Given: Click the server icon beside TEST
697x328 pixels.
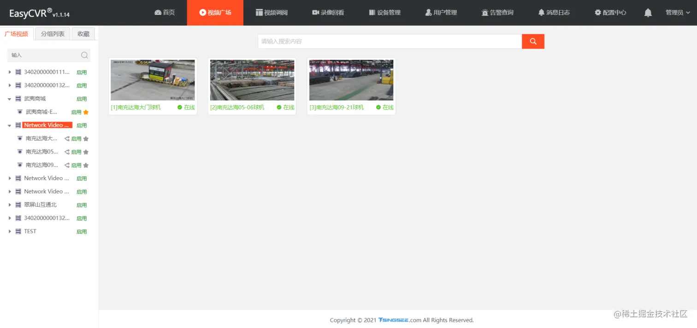Looking at the screenshot, I should tap(18, 232).
